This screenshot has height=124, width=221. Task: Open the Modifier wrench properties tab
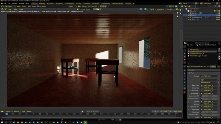point(185,73)
